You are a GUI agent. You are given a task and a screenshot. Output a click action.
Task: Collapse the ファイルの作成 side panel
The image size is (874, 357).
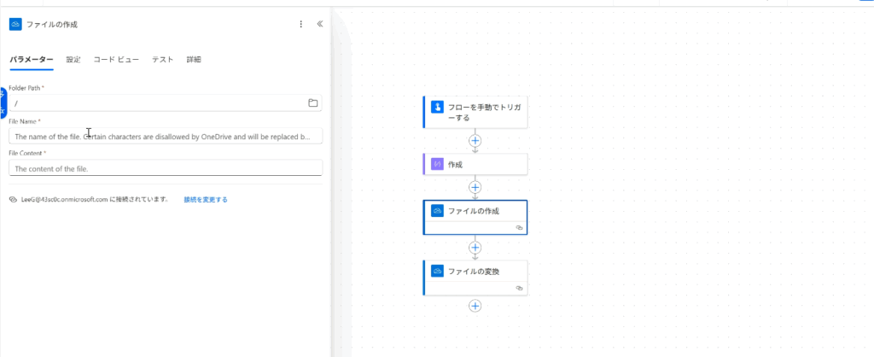(320, 24)
